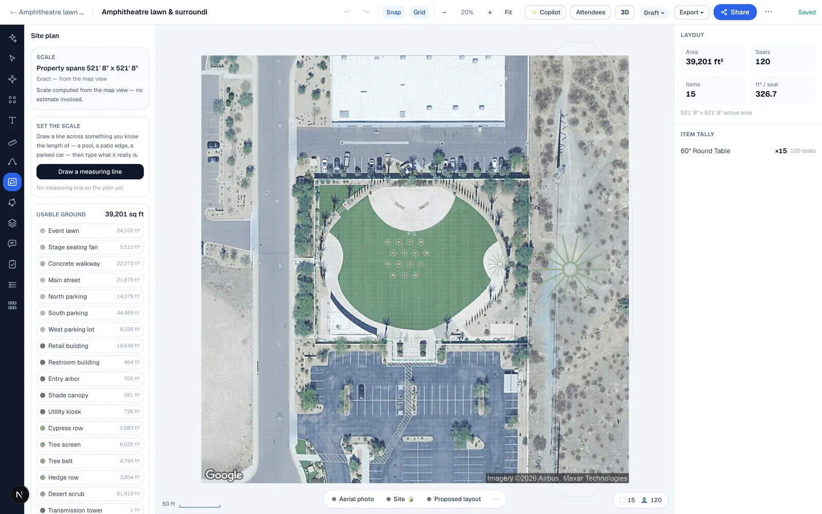Zoom out with minus button
The image size is (822, 514).
click(x=444, y=12)
